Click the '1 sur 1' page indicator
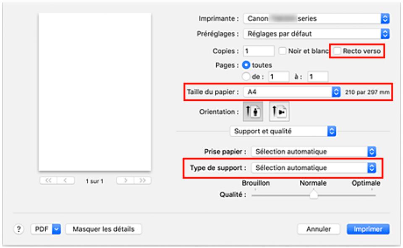This screenshot has width=403, height=248. pyautogui.click(x=94, y=181)
